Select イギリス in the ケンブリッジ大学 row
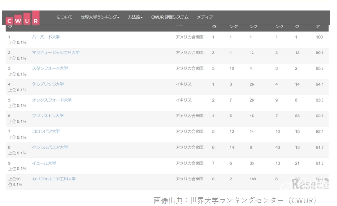This screenshot has width=337, height=206. coord(183,84)
